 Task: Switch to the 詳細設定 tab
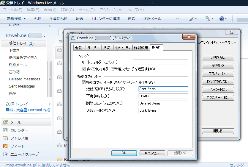141,48
